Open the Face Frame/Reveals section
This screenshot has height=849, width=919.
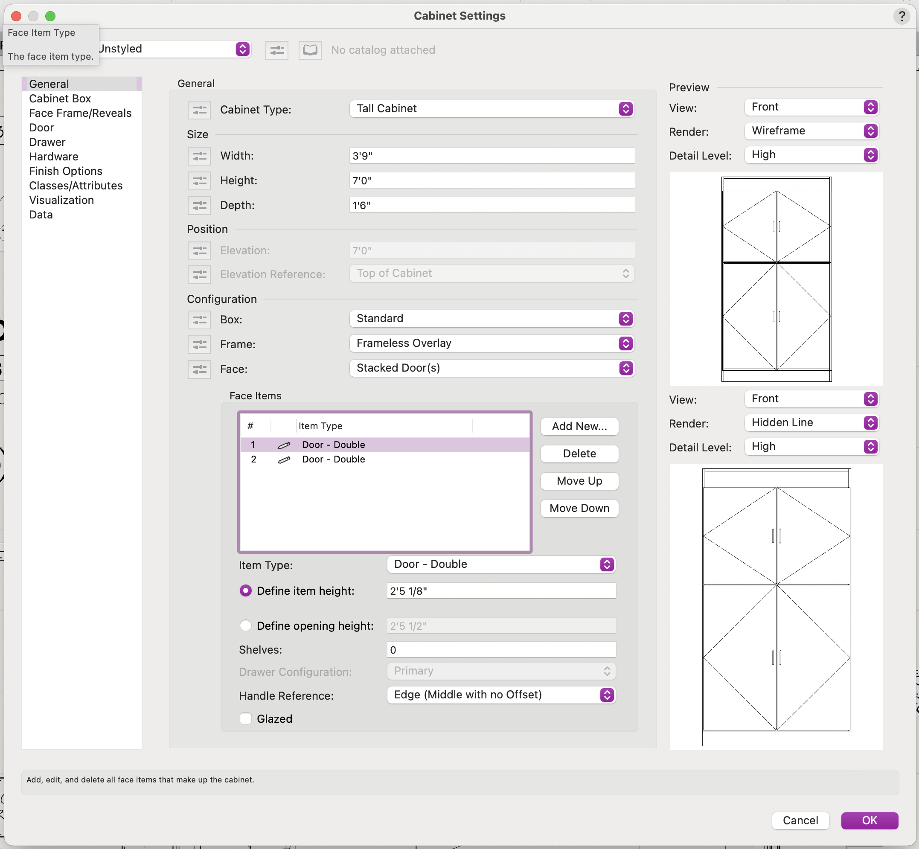click(x=80, y=113)
